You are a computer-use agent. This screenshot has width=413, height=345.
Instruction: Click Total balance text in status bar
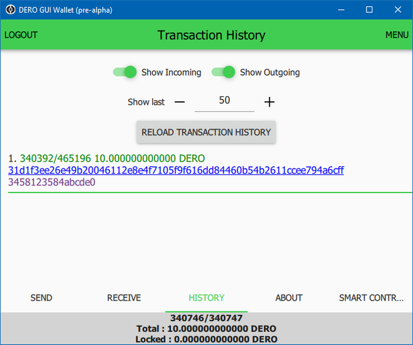[x=206, y=329]
